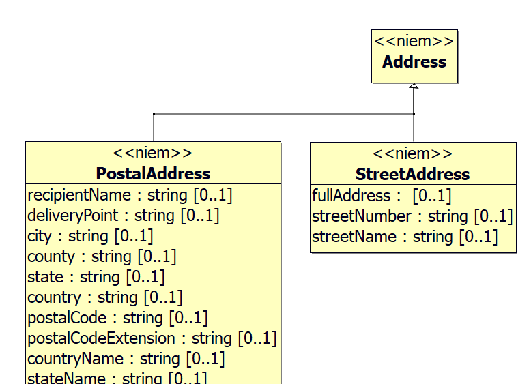Click the postalCode attribute

[117, 318]
